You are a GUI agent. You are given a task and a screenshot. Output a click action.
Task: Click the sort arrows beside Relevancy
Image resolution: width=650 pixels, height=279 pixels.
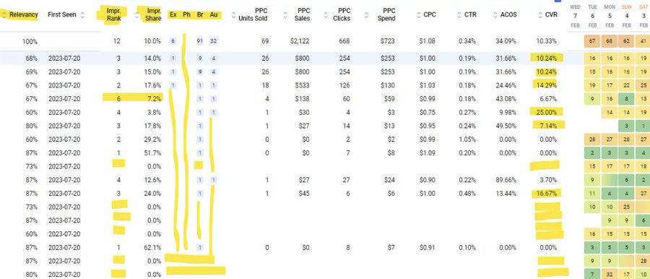[x=4, y=15]
